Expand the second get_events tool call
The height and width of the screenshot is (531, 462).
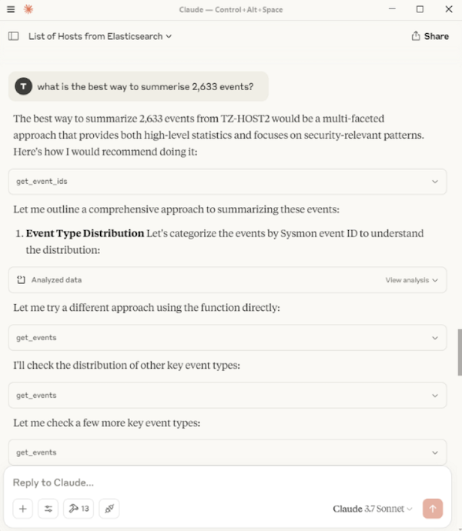click(435, 396)
